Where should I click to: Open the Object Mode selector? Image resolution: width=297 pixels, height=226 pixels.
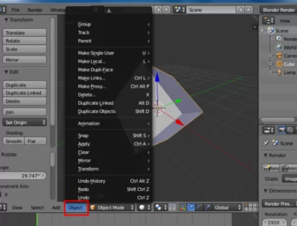click(x=112, y=207)
